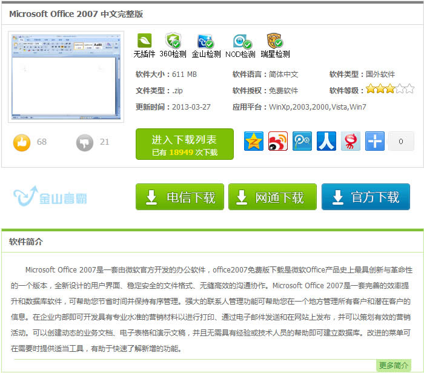
Task: Click the NOD检测 label text
Action: point(240,54)
